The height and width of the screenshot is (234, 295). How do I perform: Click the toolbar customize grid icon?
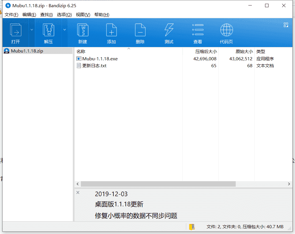click(x=286, y=25)
